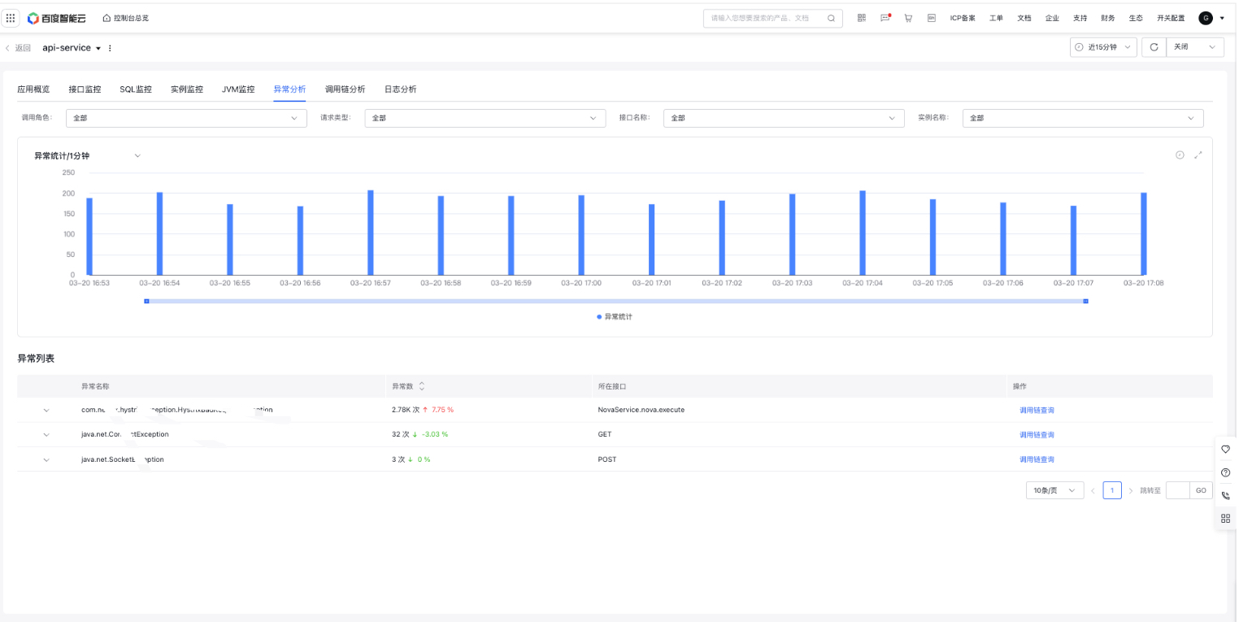
Task: Click the bar at 03-20 16:57
Action: tap(371, 233)
